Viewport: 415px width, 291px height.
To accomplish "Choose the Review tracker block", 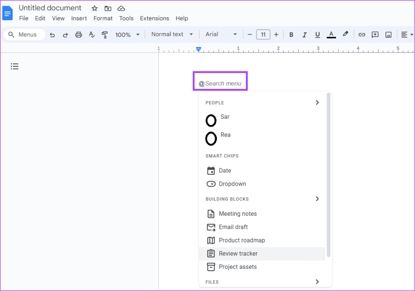I will [262, 253].
